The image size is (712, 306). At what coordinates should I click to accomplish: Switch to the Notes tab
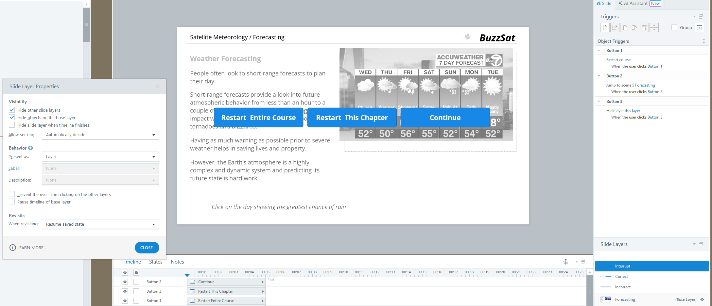coord(177,262)
